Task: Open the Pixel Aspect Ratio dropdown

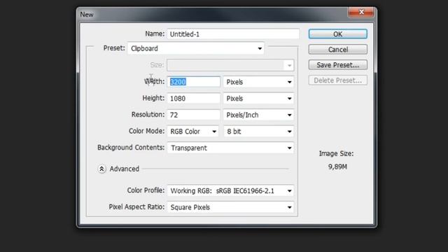Action: pyautogui.click(x=230, y=207)
